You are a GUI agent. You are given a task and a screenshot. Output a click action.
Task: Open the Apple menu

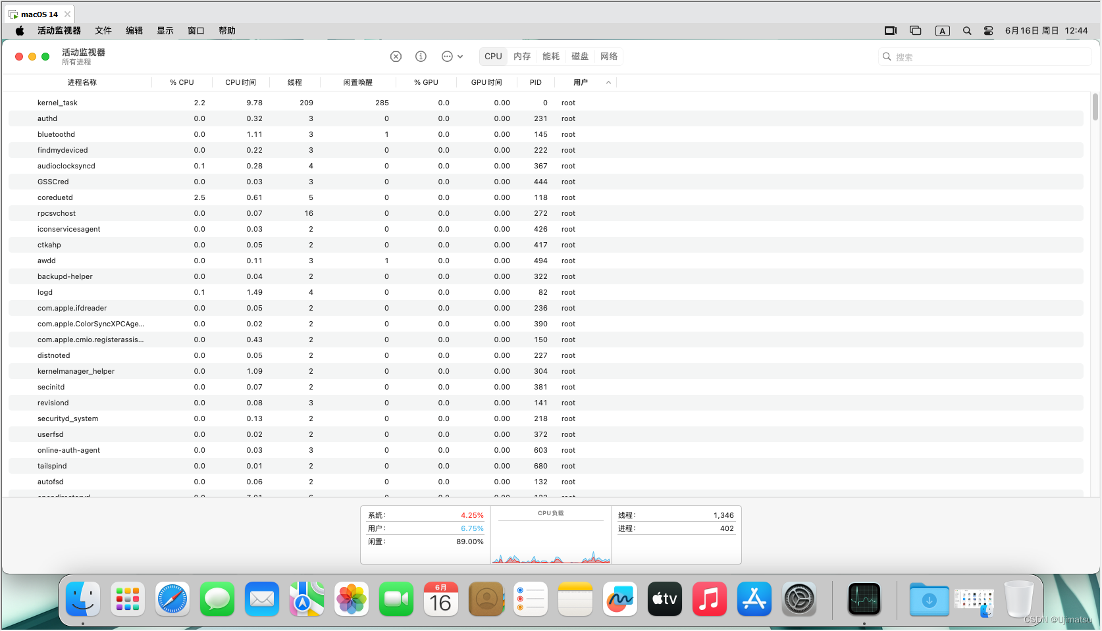tap(20, 30)
